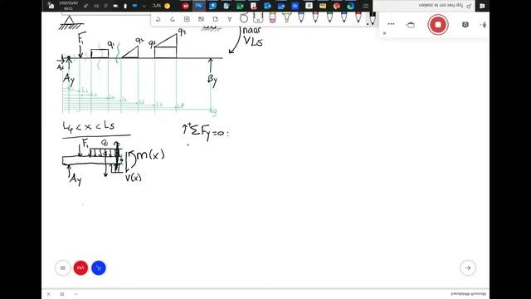Select the blue pen tool
The image size is (531, 299).
pos(344,17)
